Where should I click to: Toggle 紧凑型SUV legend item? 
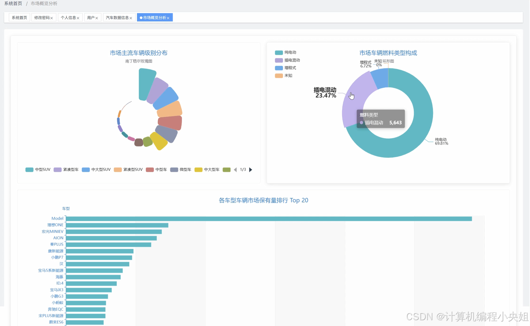(x=128, y=170)
